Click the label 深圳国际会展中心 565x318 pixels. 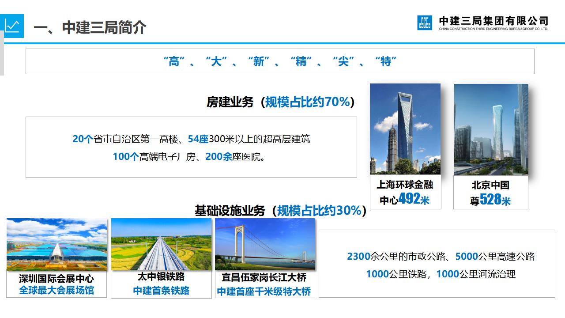click(56, 279)
